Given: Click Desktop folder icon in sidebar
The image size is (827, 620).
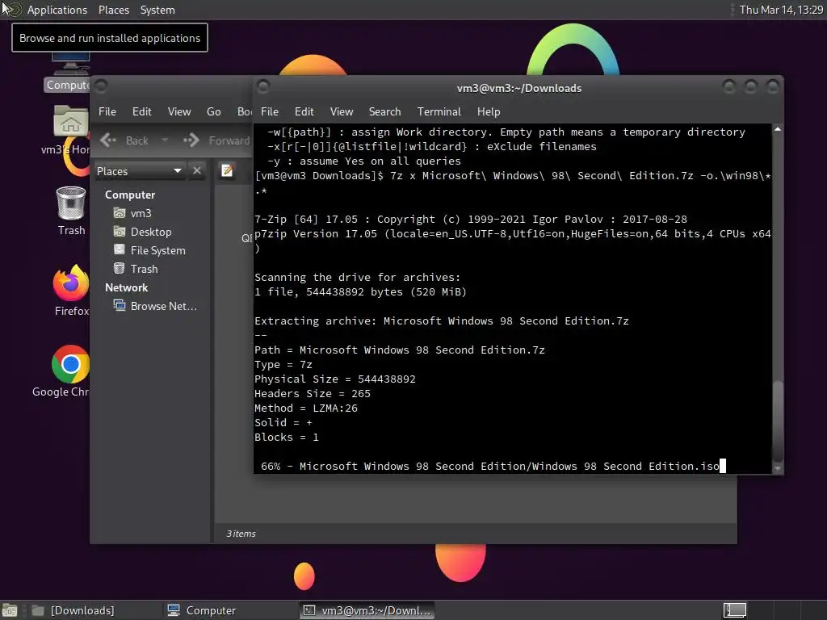Looking at the screenshot, I should (x=120, y=232).
